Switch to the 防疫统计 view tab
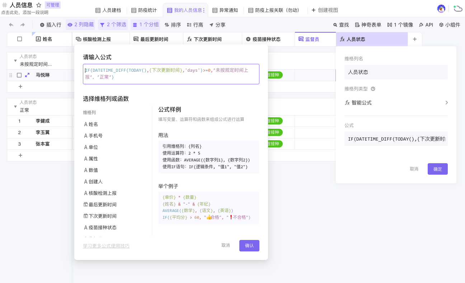This screenshot has width=465, height=283. 144,10
